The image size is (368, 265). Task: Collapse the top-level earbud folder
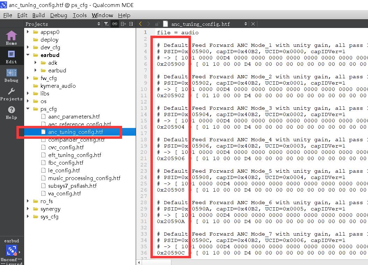(28, 55)
